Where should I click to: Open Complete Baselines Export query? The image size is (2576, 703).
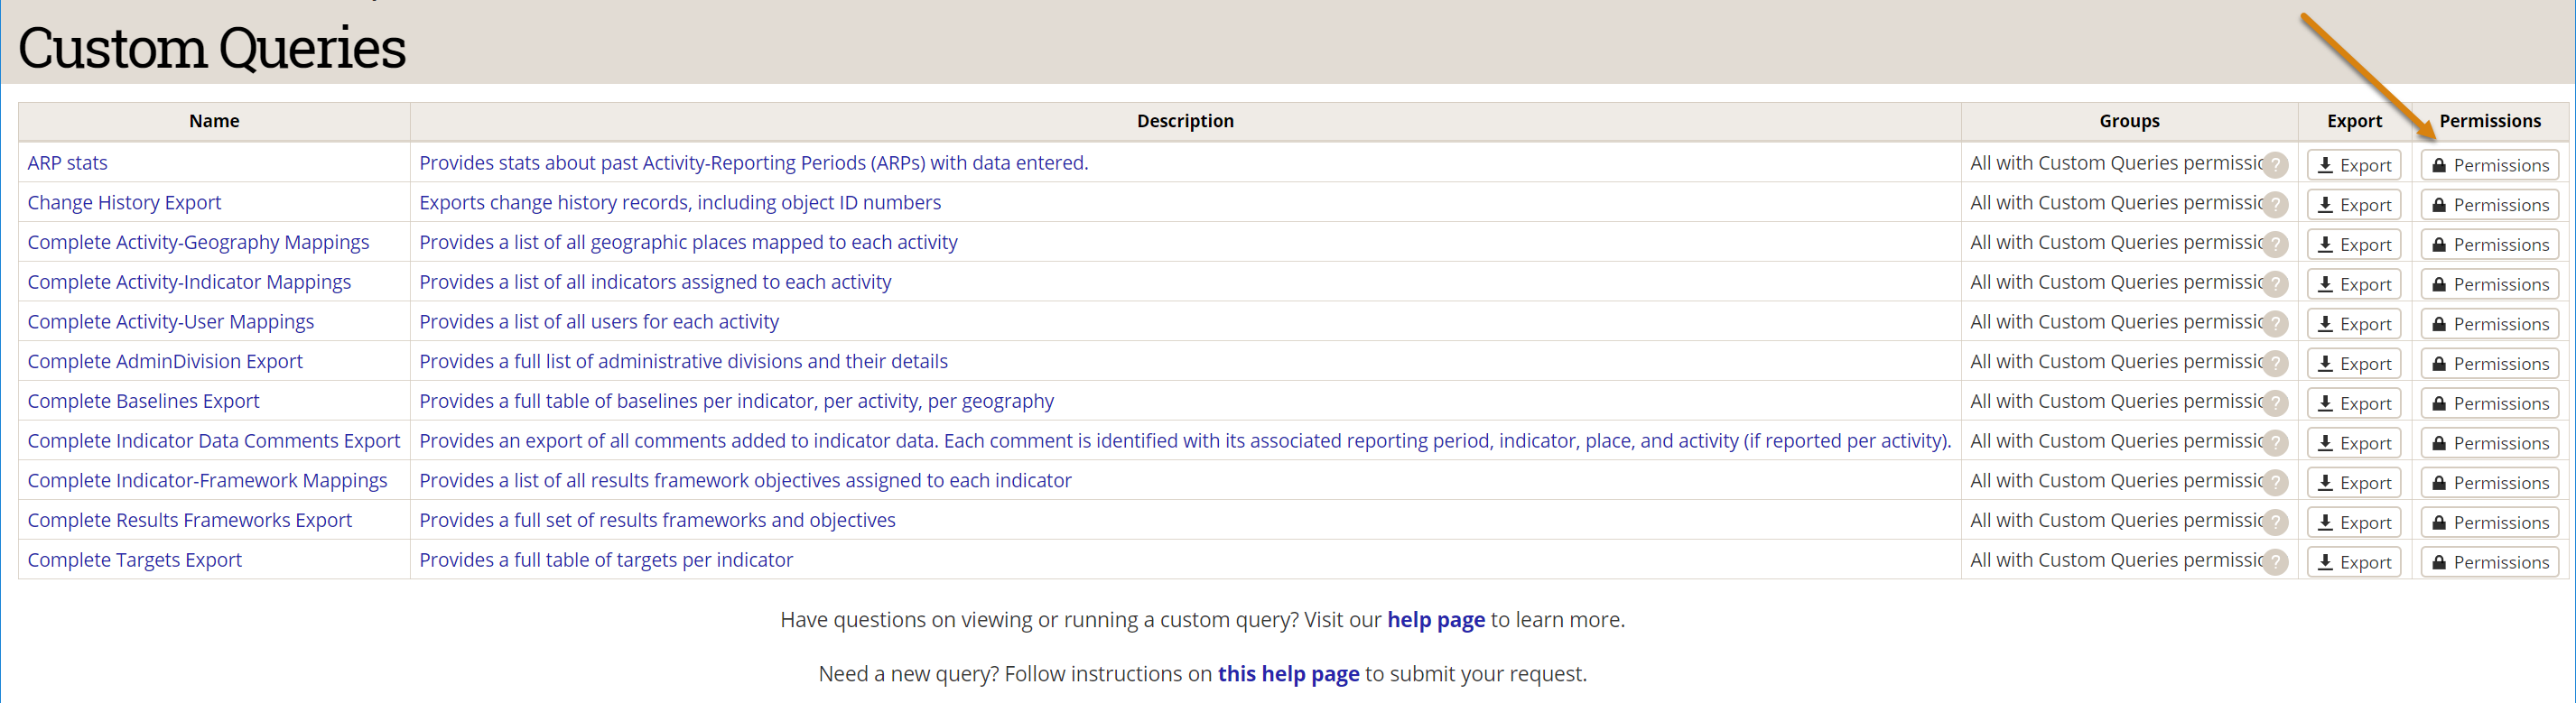tap(143, 401)
